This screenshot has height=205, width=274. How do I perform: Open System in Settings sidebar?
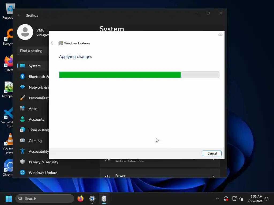click(x=33, y=66)
